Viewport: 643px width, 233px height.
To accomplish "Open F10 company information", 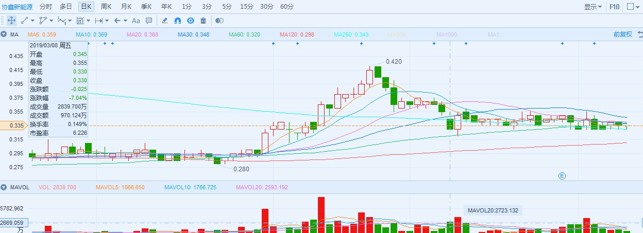I will coord(614,7).
